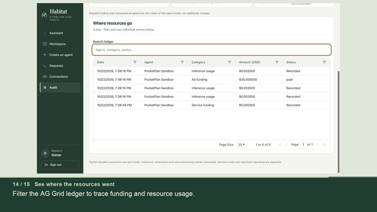Sort by the Amount (USD) column header

point(250,62)
